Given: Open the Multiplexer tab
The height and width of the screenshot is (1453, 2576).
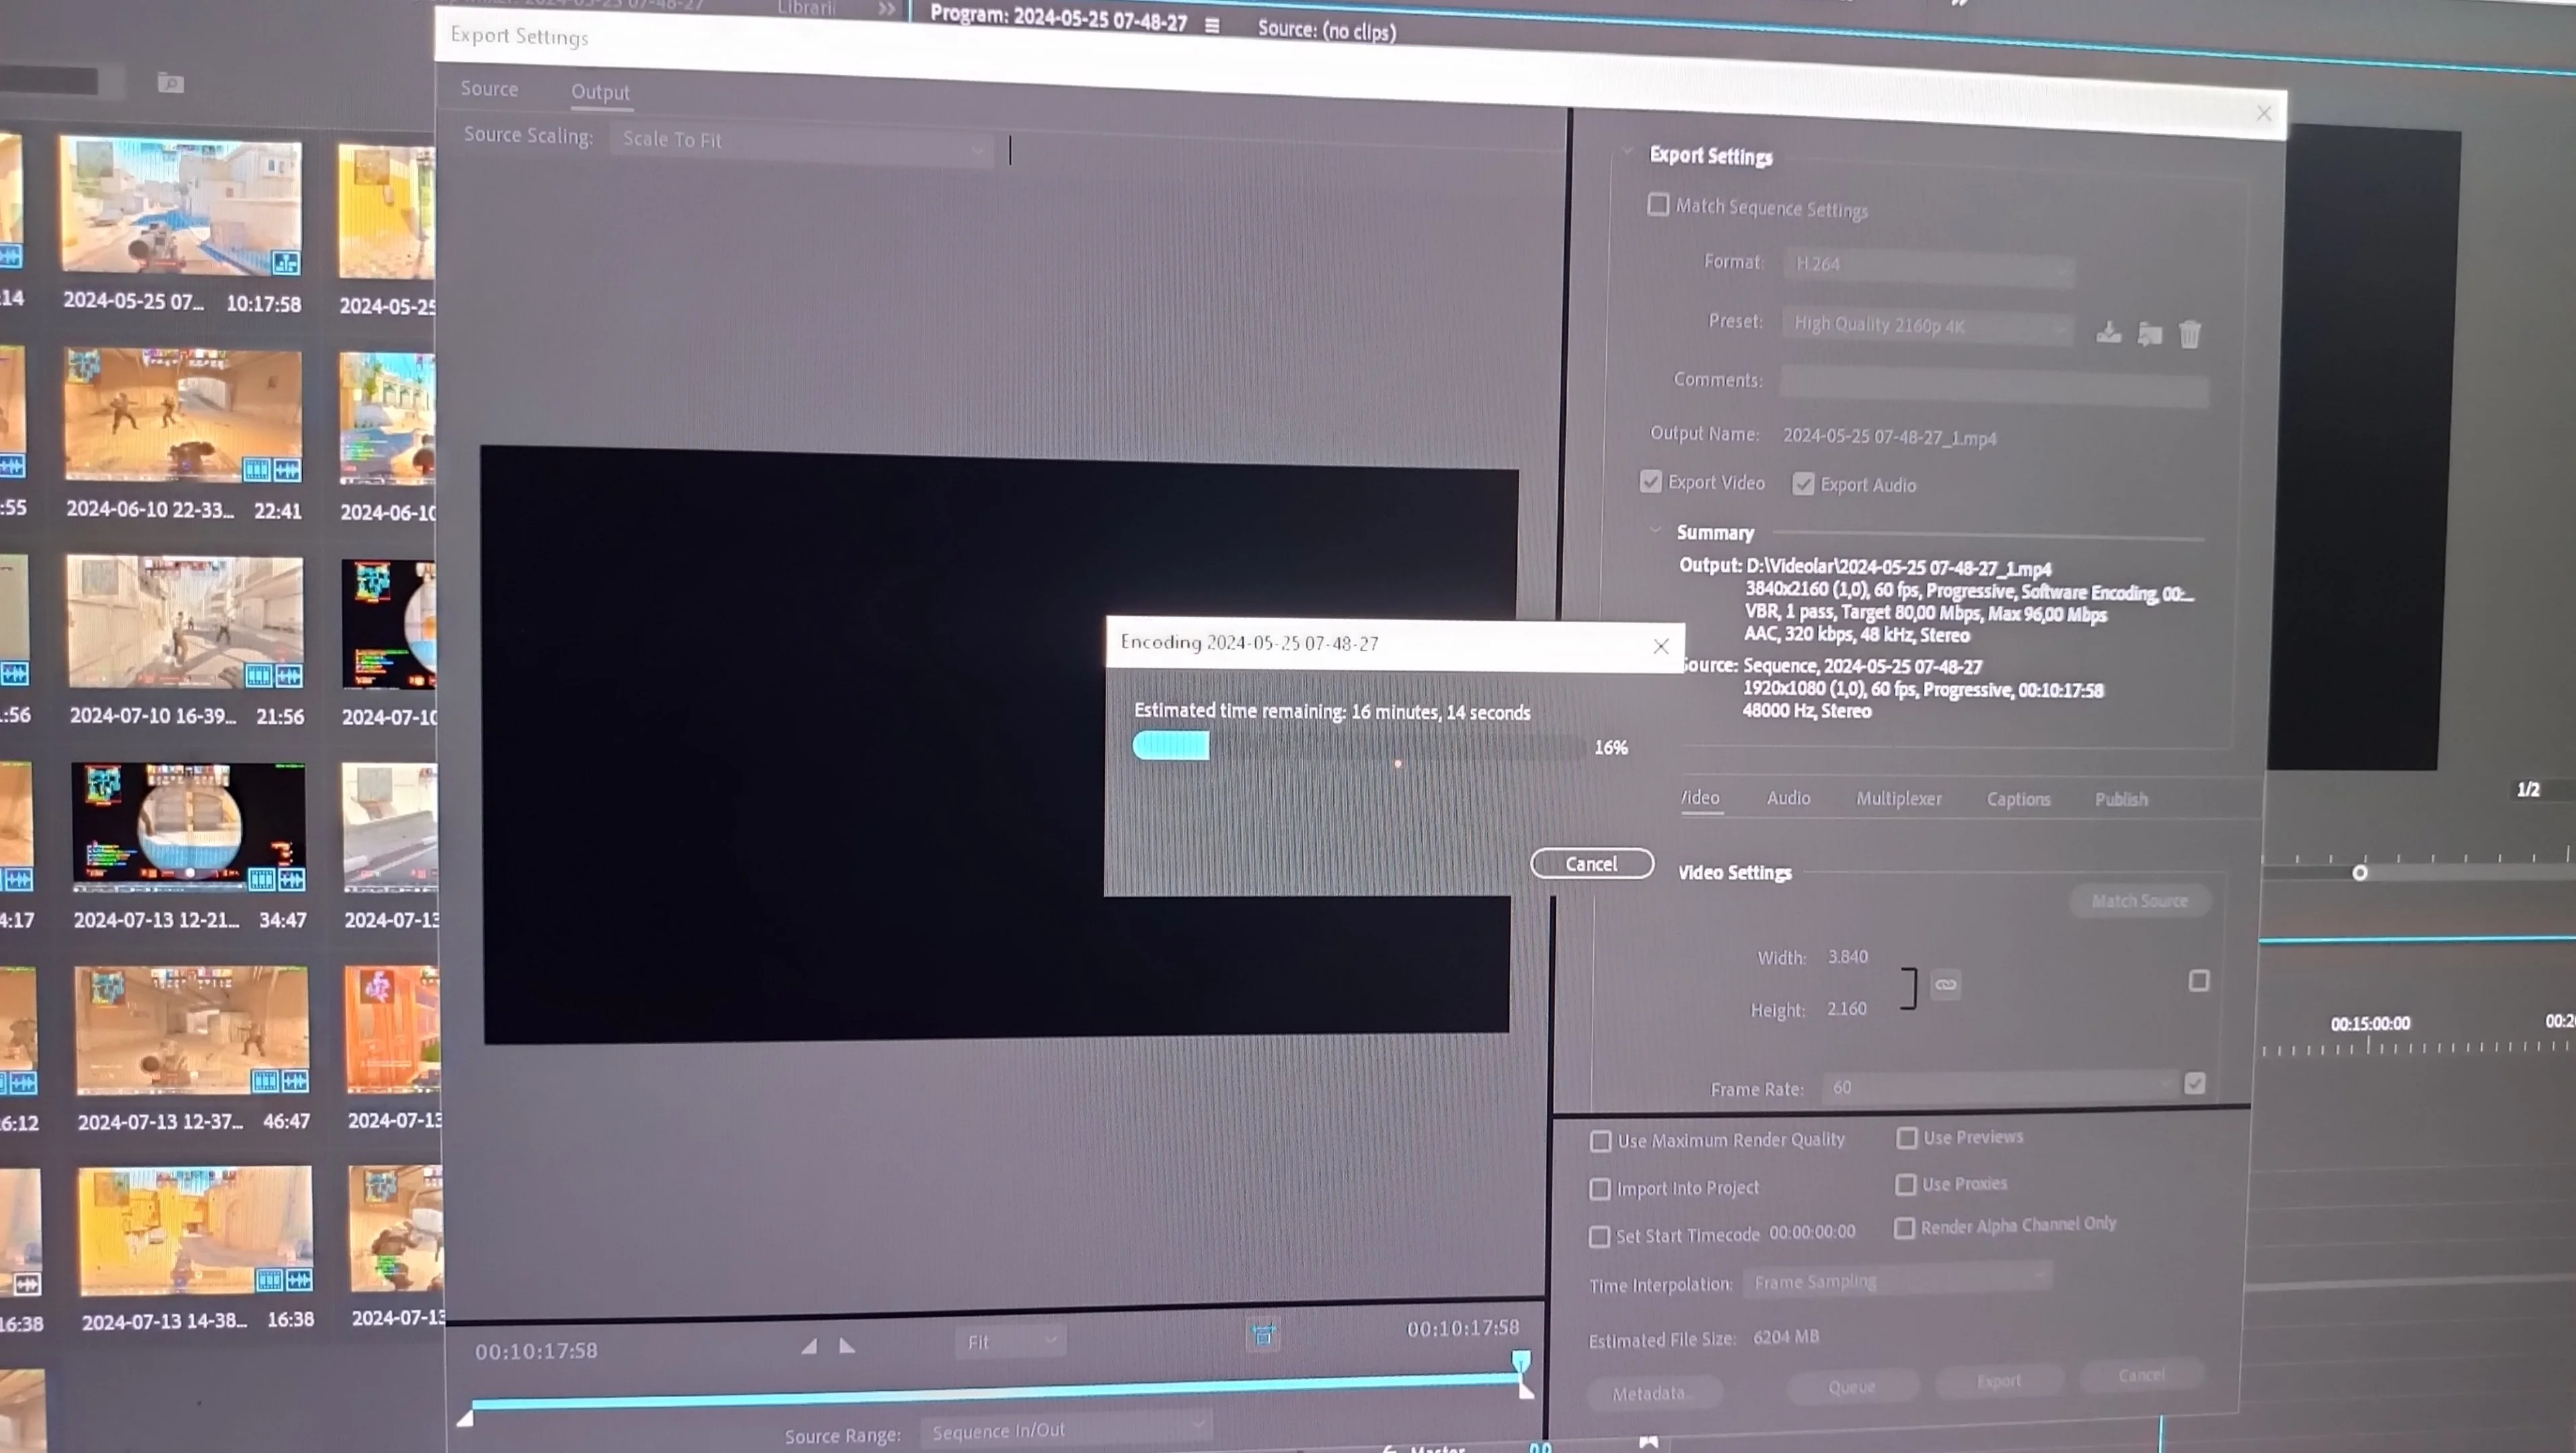Looking at the screenshot, I should point(1899,799).
